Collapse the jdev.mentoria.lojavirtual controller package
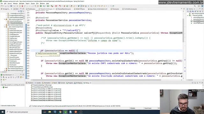The image size is (204, 114). [x=5, y=19]
